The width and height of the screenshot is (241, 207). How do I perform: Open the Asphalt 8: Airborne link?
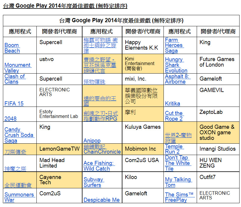point(178,79)
